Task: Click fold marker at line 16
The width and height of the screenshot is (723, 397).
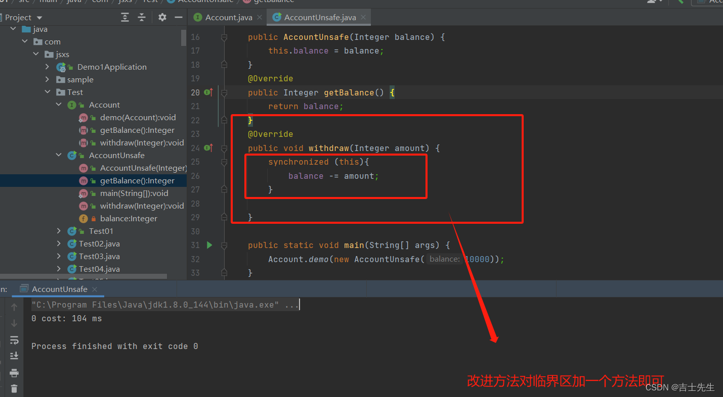Action: [x=224, y=37]
